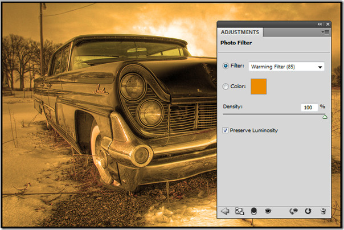Clip adjustment to layer below icon
This screenshot has width=344, height=230.
(x=254, y=211)
